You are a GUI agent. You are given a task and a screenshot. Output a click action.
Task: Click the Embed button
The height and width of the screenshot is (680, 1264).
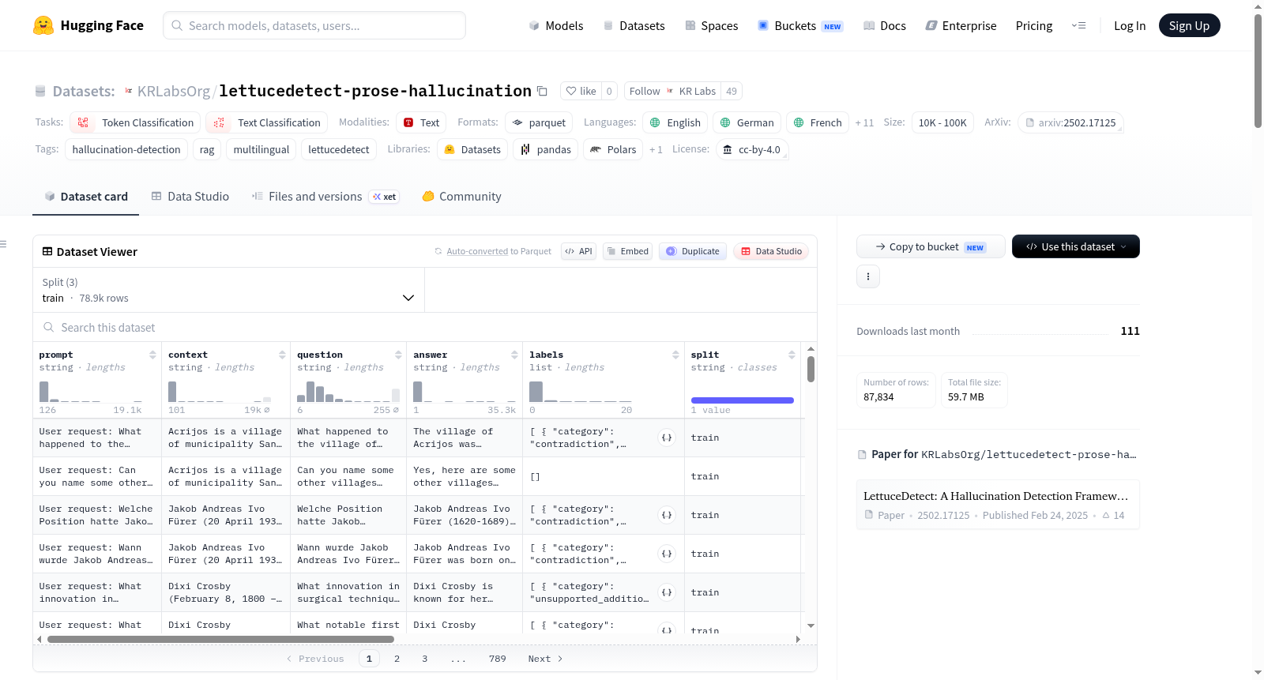click(627, 251)
